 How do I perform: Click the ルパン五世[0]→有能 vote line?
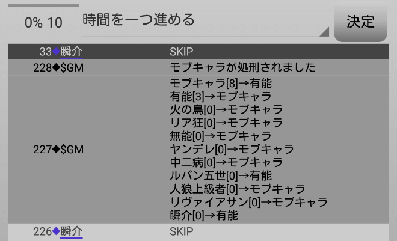221,175
